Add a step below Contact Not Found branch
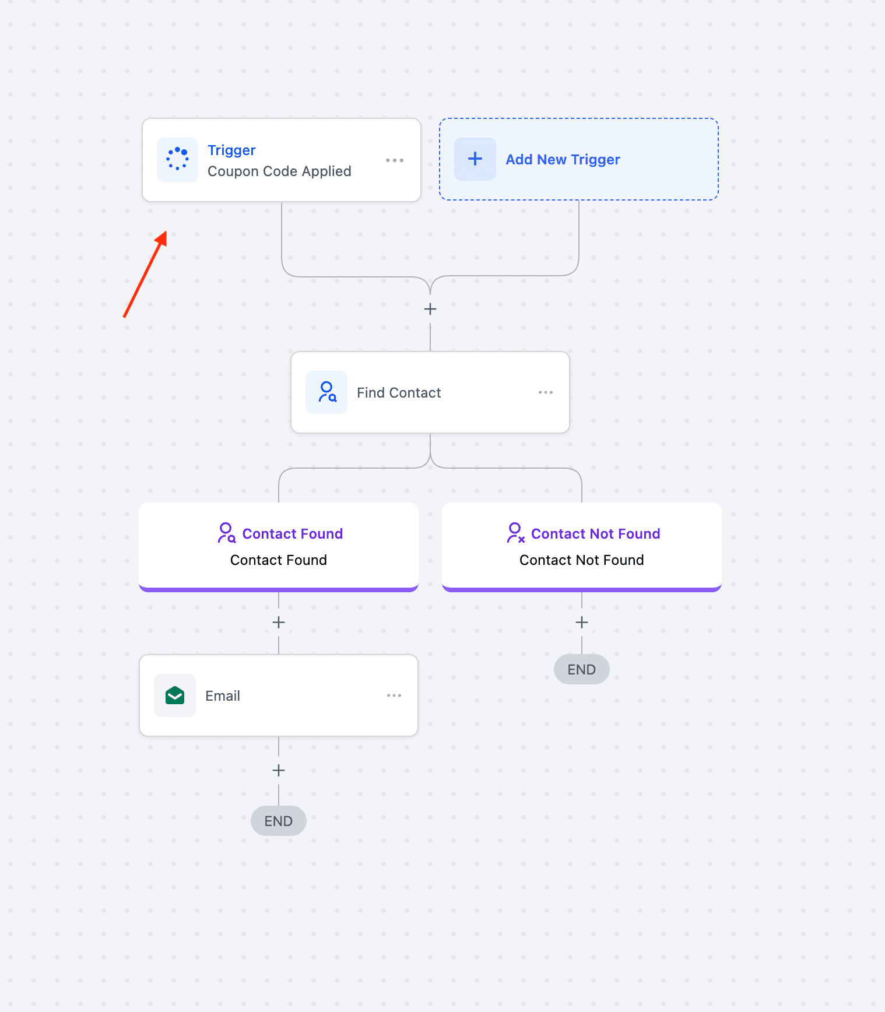Screen dimensions: 885x1012 (x=582, y=623)
